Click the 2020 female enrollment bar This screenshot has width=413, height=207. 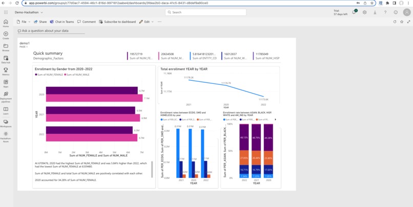click(x=92, y=90)
